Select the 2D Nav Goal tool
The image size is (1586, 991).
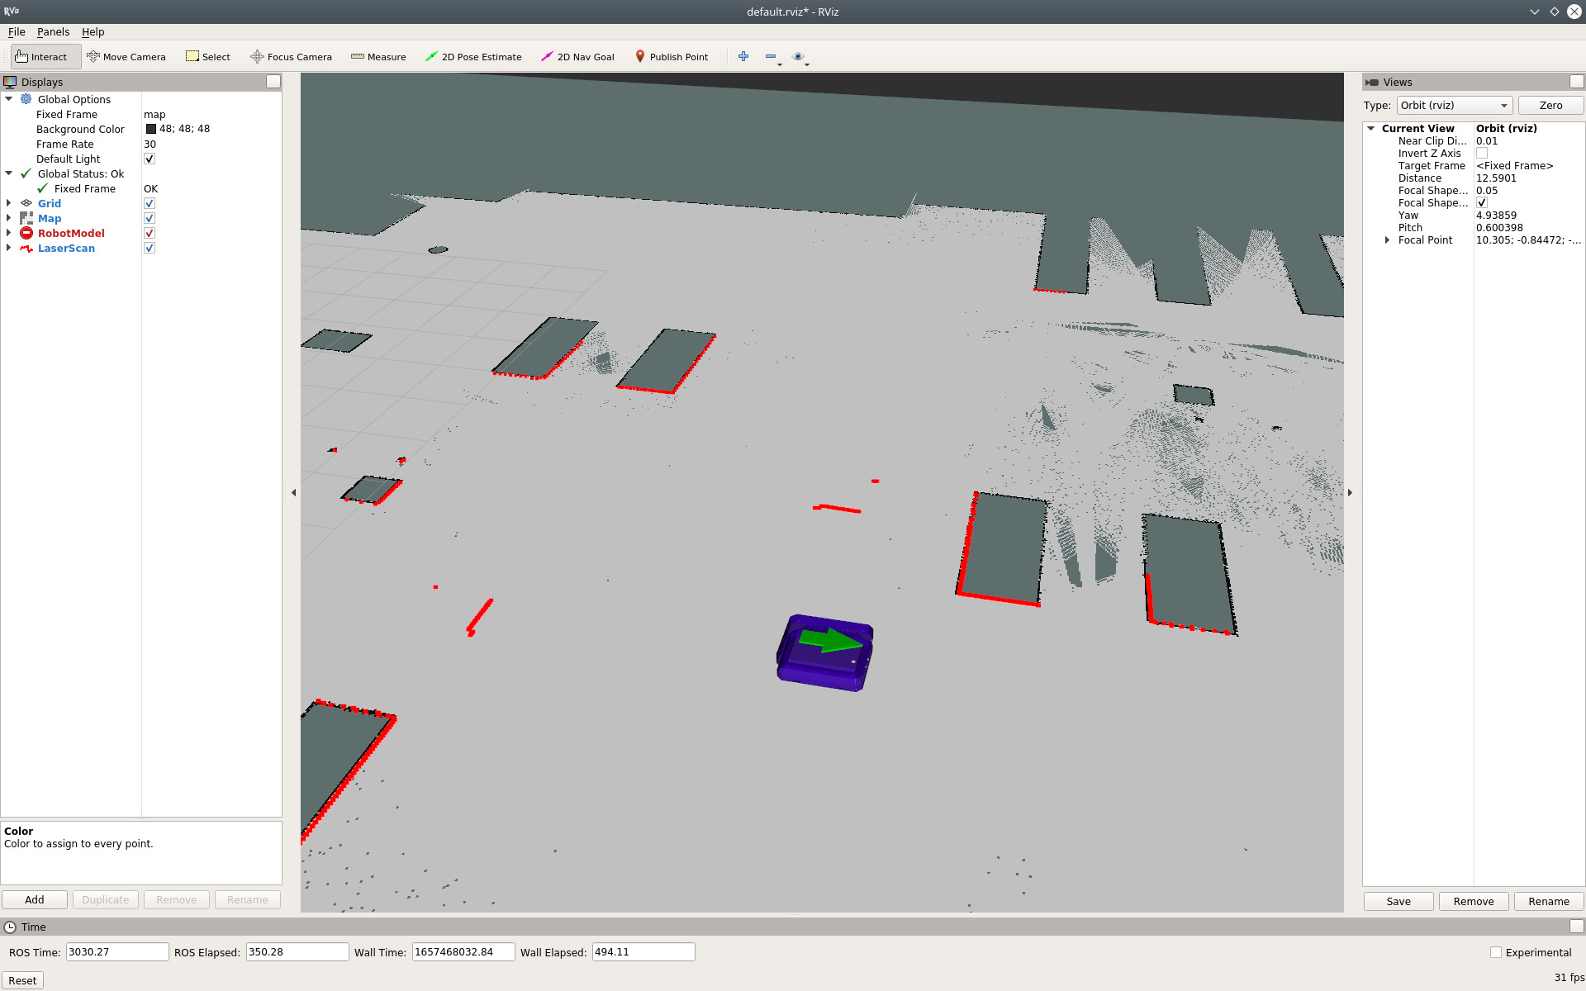point(577,57)
